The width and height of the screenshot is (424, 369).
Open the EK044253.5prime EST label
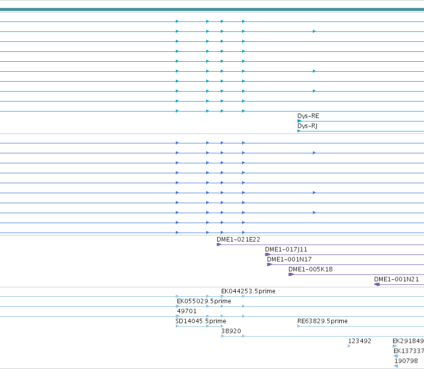point(248,291)
